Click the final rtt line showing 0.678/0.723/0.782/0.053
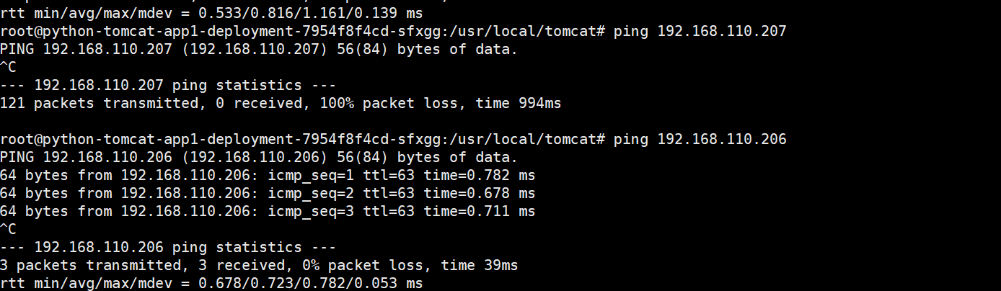Image resolution: width=1001 pixels, height=291 pixels. click(211, 283)
